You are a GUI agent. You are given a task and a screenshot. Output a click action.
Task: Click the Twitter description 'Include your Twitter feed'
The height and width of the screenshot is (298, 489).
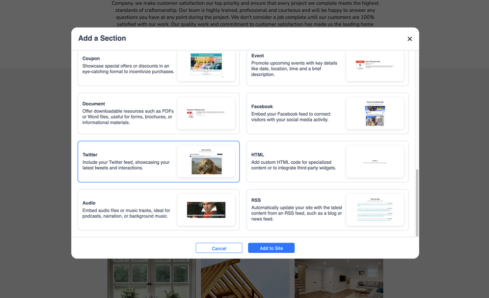[126, 165]
